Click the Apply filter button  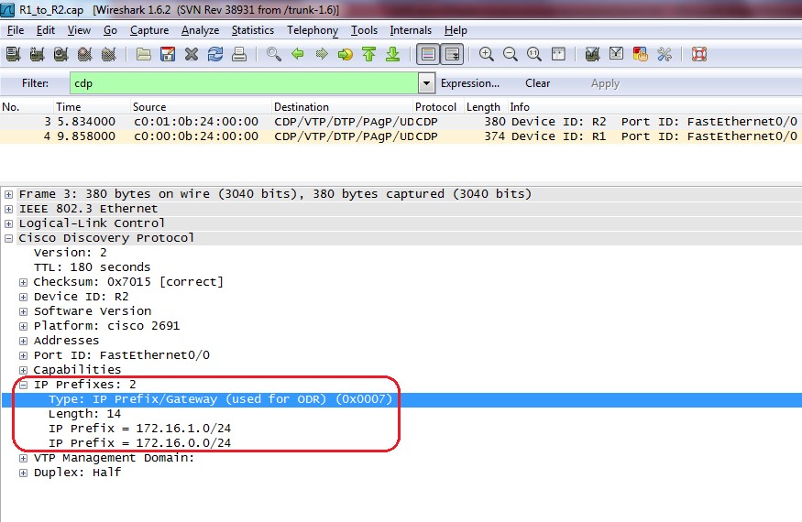(605, 83)
